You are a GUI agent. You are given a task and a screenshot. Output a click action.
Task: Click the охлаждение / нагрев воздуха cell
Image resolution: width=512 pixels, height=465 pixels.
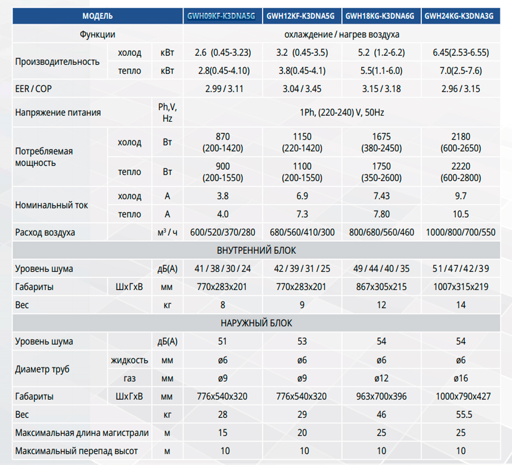coord(342,34)
